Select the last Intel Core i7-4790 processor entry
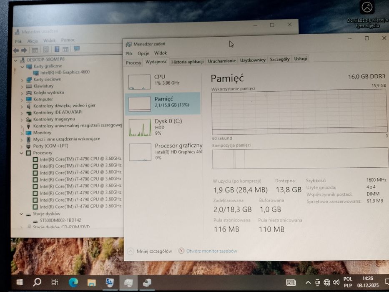The image size is (389, 292). (x=77, y=206)
